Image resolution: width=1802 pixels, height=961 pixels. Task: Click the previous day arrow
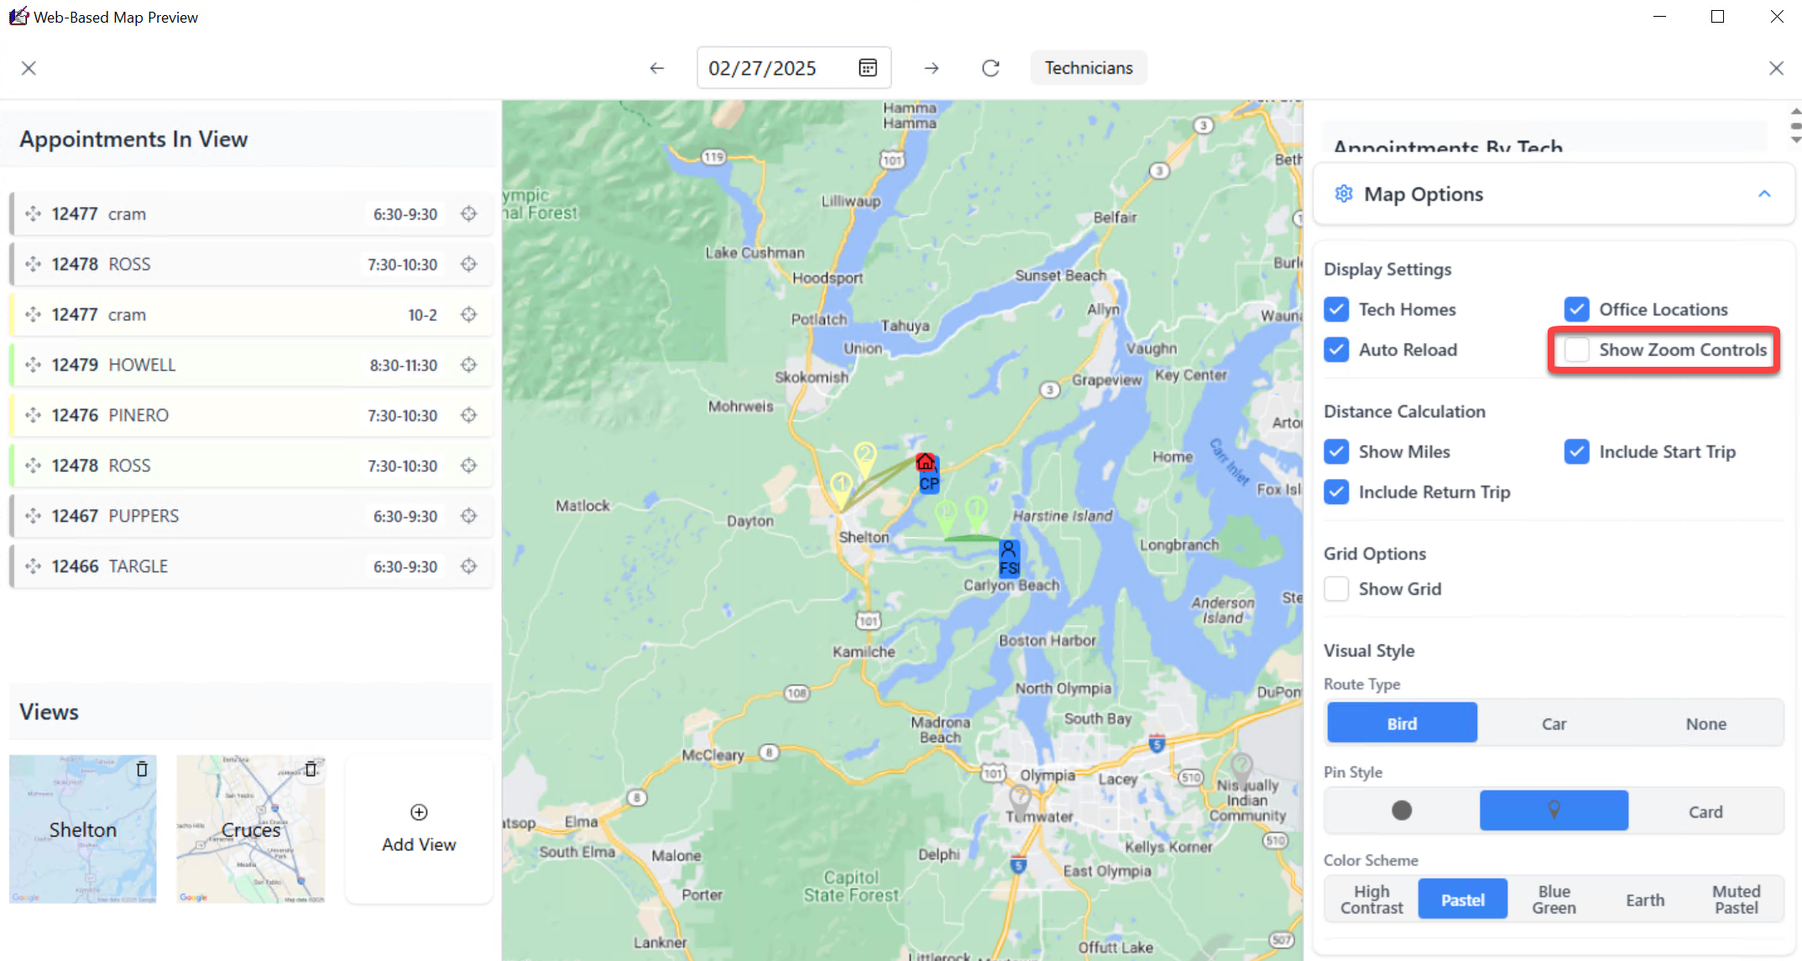(656, 68)
